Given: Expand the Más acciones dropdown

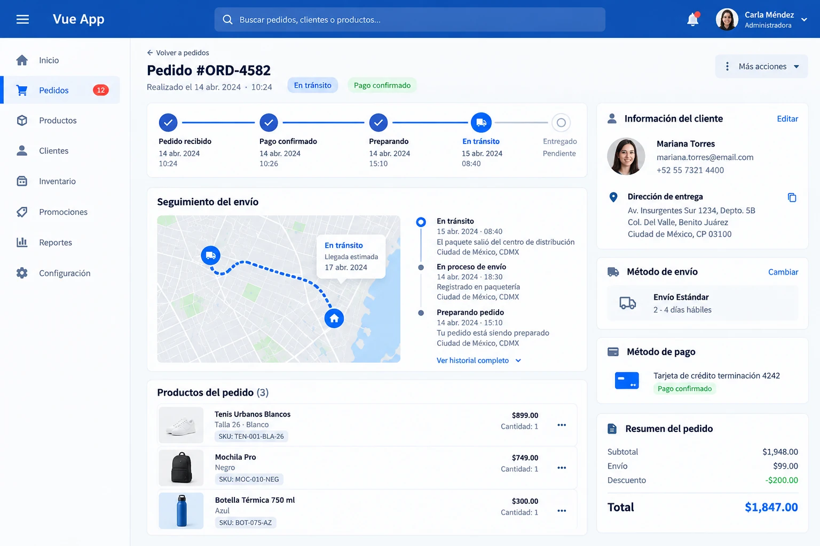Looking at the screenshot, I should pyautogui.click(x=761, y=67).
